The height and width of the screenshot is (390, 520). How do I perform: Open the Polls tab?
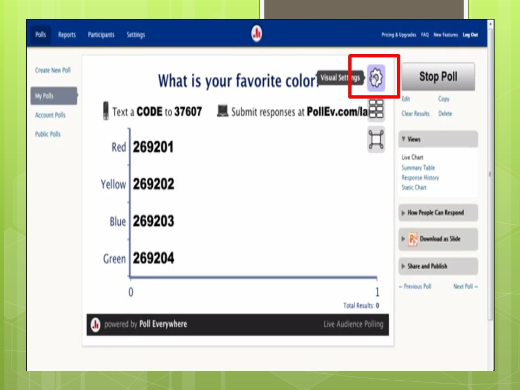[x=41, y=35]
